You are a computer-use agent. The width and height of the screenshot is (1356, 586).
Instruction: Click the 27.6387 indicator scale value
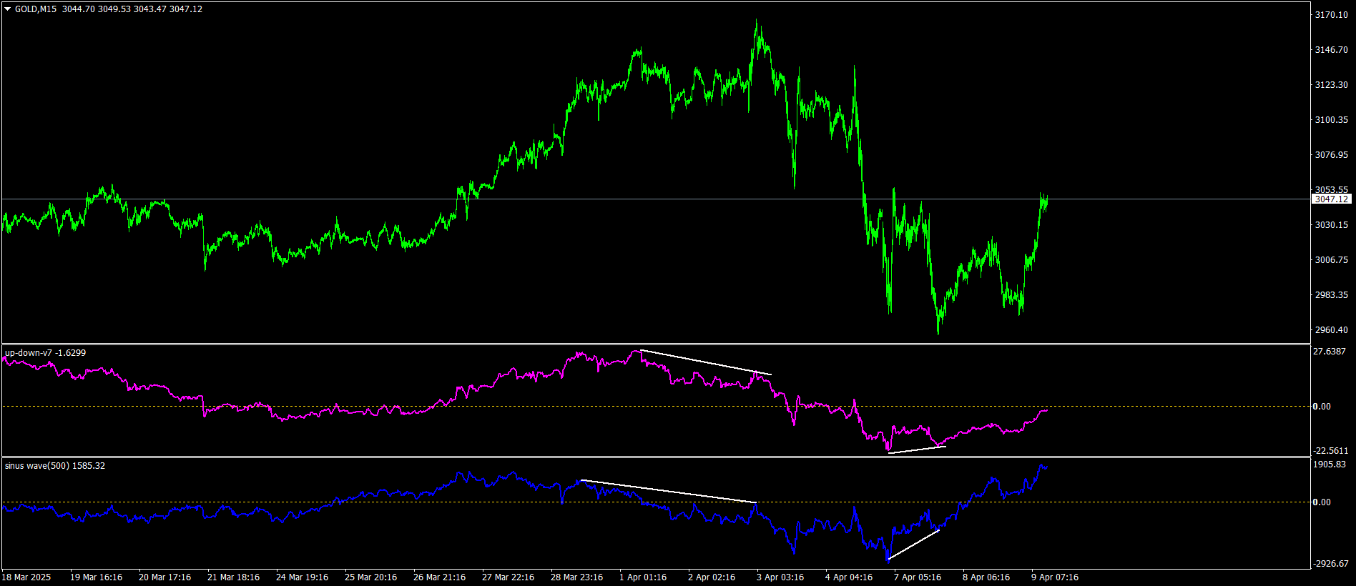tap(1330, 352)
